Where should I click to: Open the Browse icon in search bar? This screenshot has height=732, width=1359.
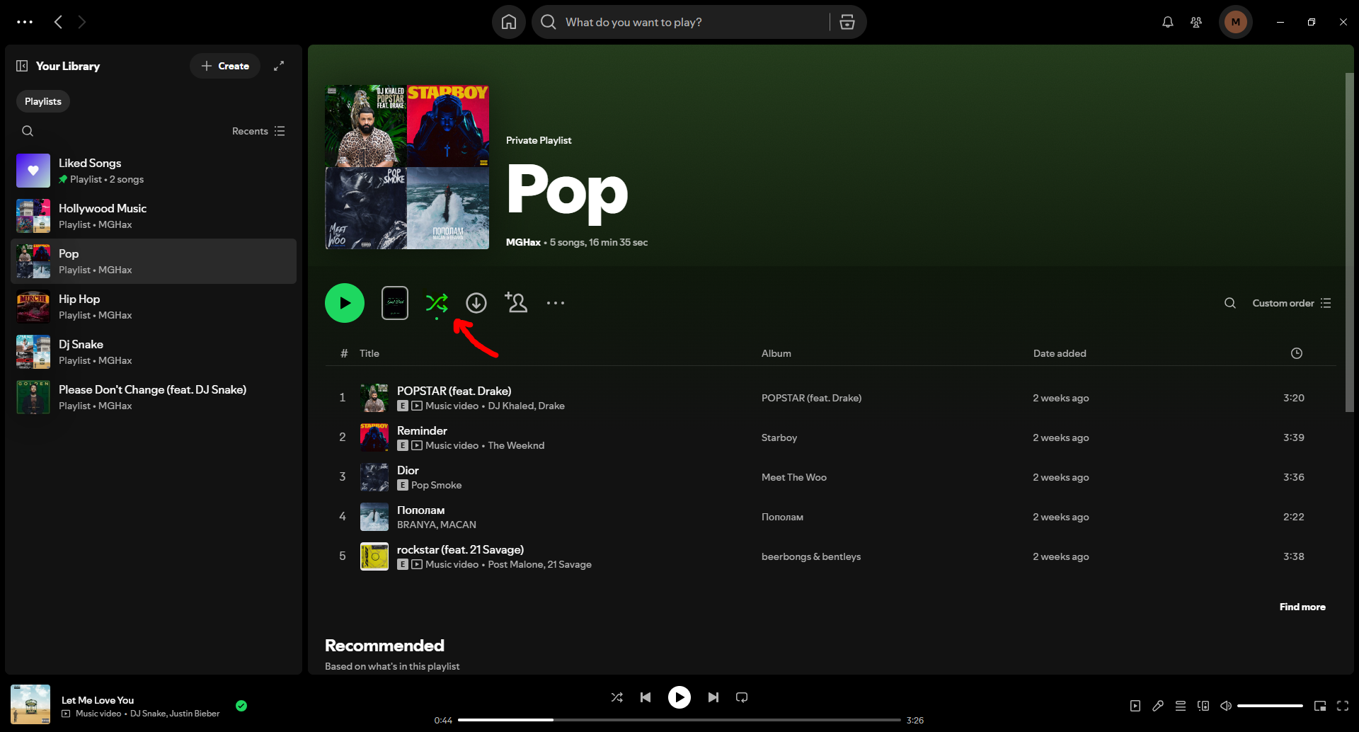(847, 22)
